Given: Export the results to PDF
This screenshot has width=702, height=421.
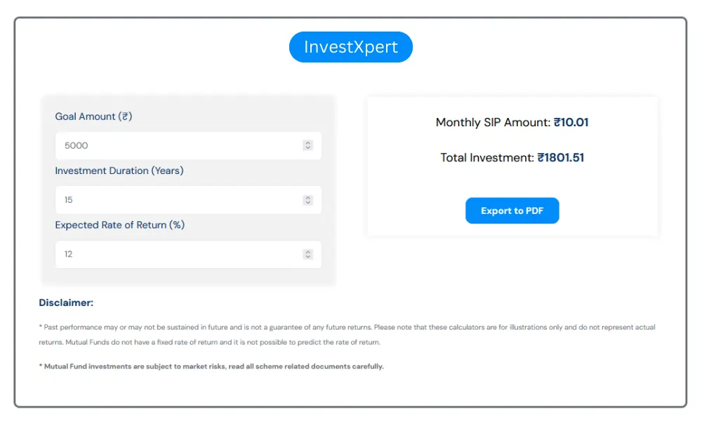Looking at the screenshot, I should tap(512, 210).
